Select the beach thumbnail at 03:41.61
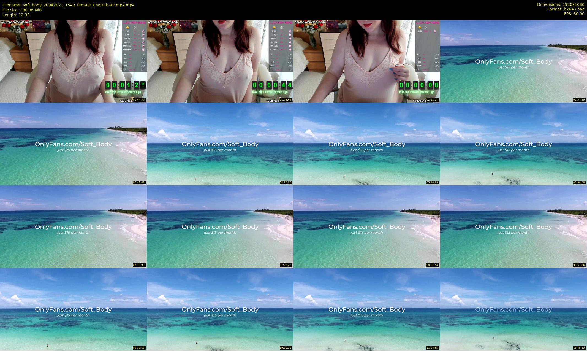 73,144
